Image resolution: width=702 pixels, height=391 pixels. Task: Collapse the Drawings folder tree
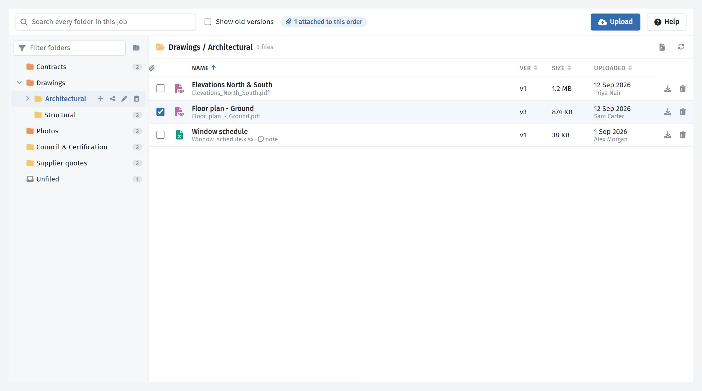[x=19, y=83]
